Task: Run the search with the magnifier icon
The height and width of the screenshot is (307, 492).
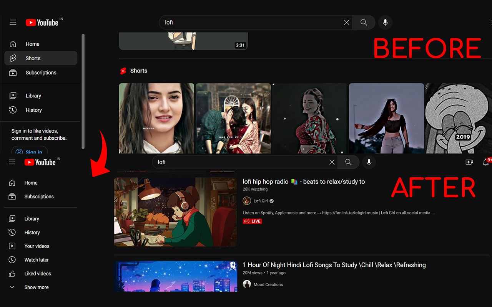Action: [364, 22]
